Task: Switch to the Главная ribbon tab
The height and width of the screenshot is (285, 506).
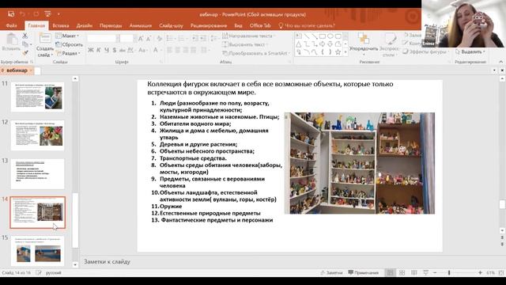Action: 36,25
